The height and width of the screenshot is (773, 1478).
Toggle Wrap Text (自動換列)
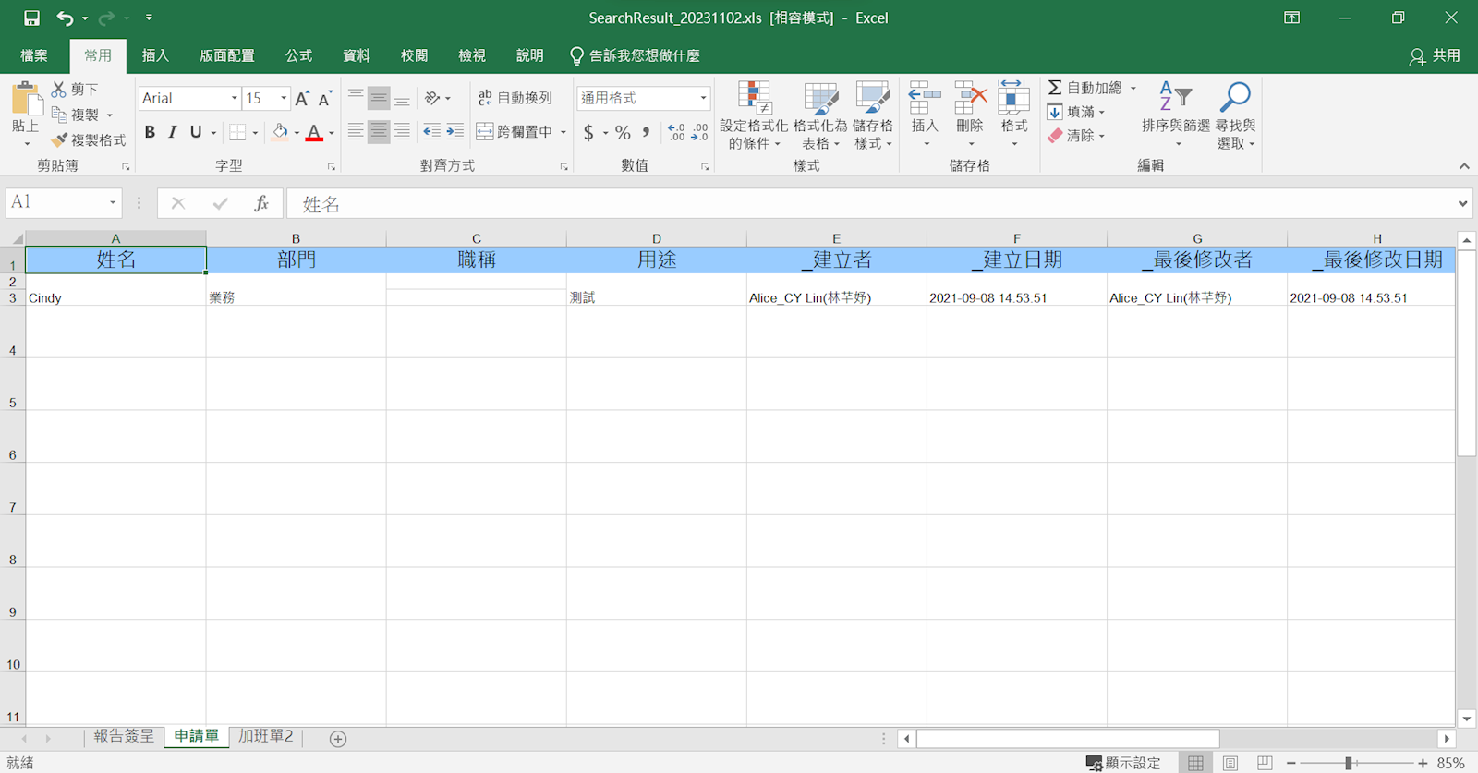(515, 98)
